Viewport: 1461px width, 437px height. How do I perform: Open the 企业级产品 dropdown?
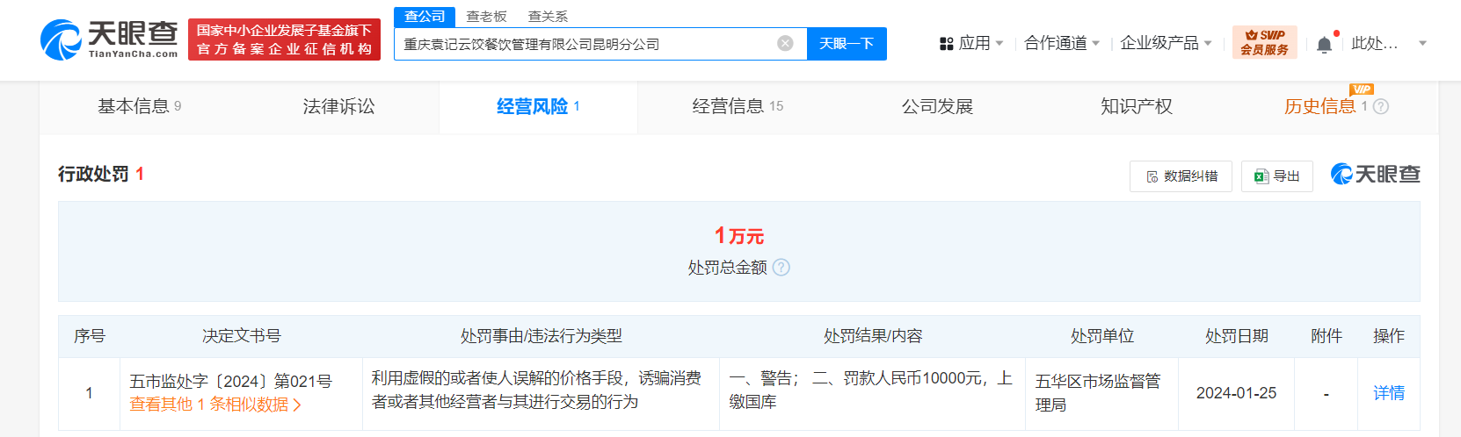[x=1166, y=43]
